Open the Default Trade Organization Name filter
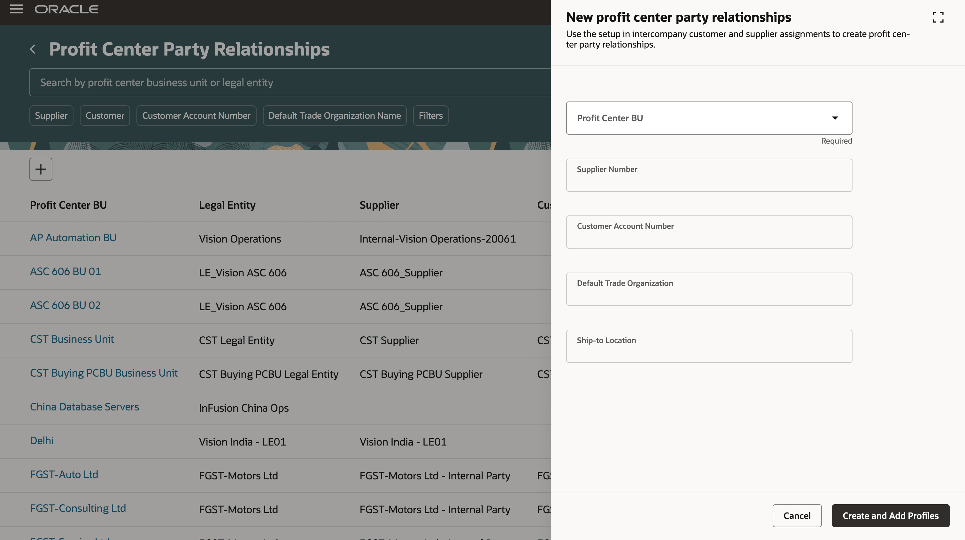Screen dimensions: 965x540 (334, 116)
